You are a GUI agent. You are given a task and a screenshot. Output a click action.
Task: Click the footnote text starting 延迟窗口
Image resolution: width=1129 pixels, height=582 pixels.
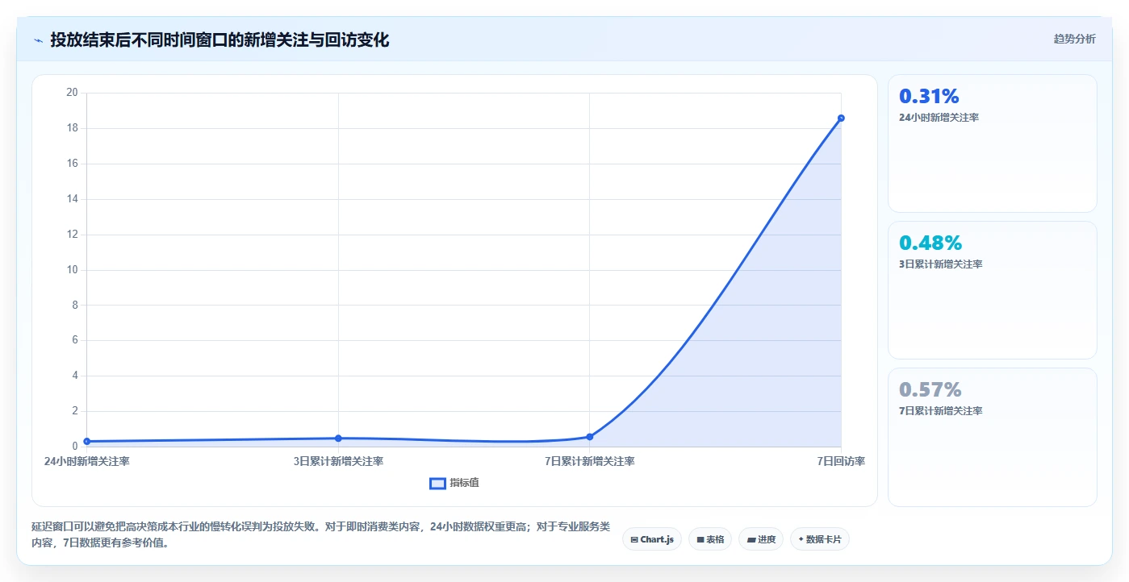point(320,534)
